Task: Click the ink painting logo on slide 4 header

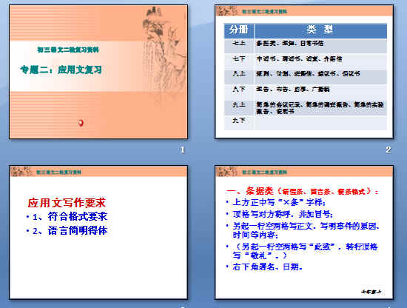Action: coord(227,172)
